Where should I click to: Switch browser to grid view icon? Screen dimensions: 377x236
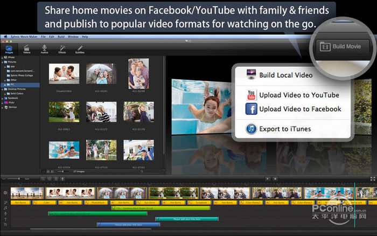pyautogui.click(x=48, y=171)
